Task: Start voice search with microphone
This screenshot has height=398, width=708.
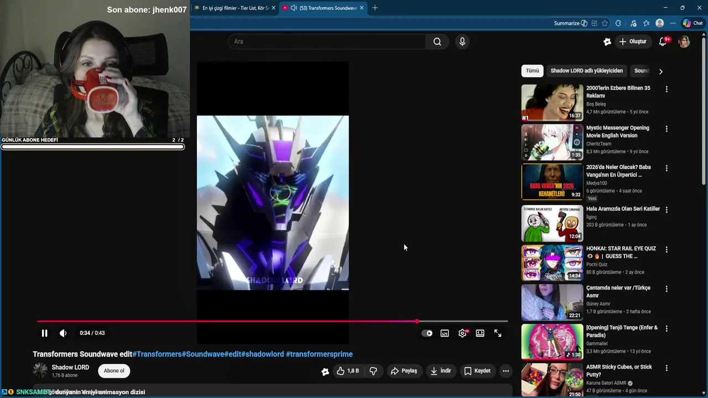Action: (462, 41)
